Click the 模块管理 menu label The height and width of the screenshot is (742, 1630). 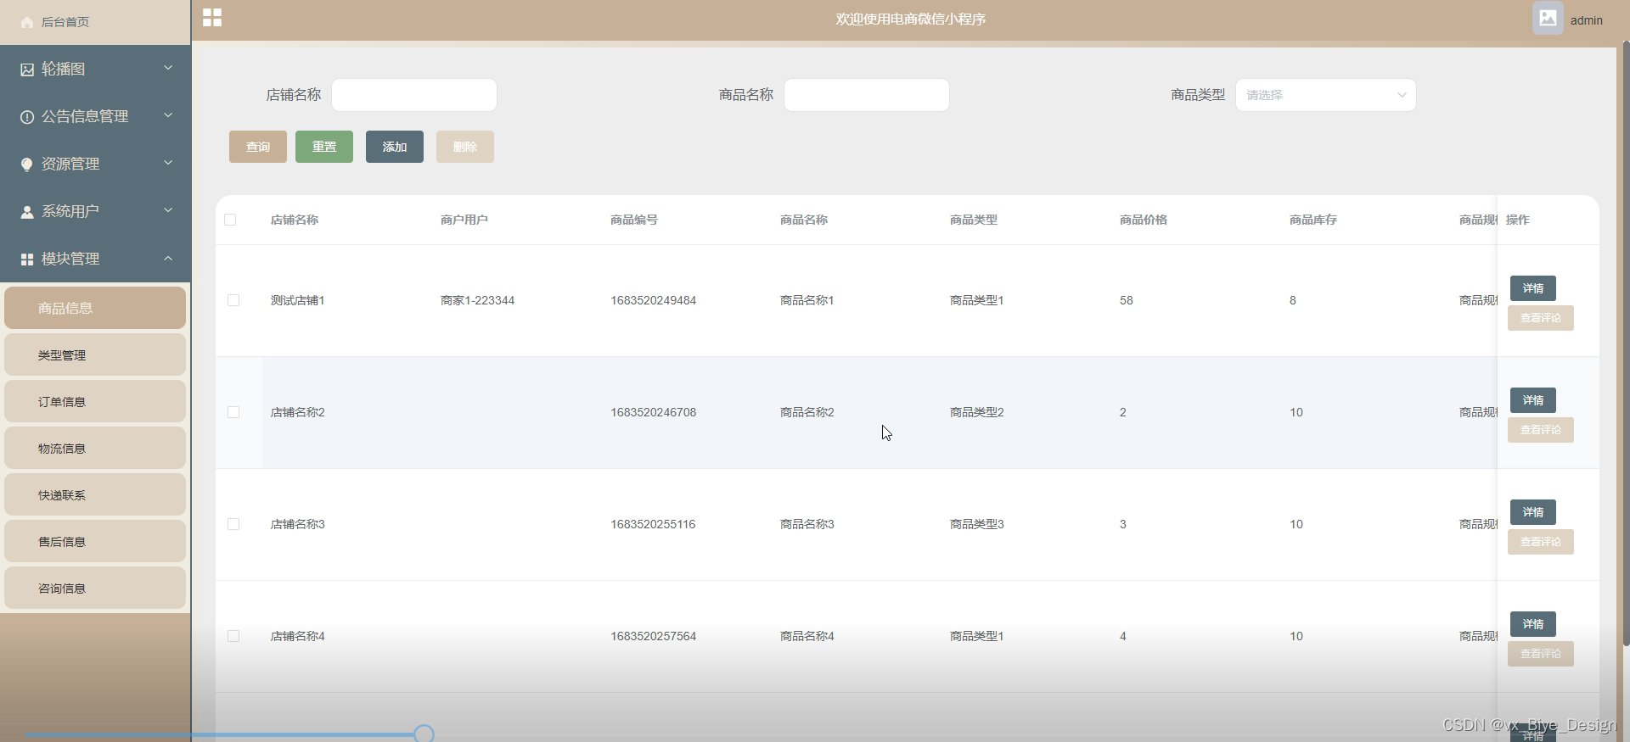[70, 259]
